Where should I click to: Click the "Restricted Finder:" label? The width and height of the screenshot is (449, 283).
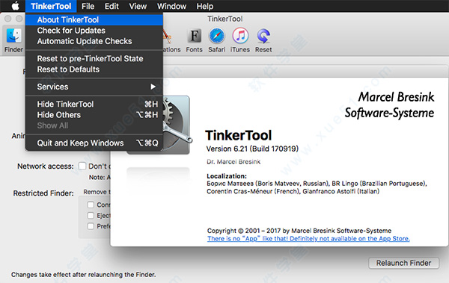pos(43,193)
